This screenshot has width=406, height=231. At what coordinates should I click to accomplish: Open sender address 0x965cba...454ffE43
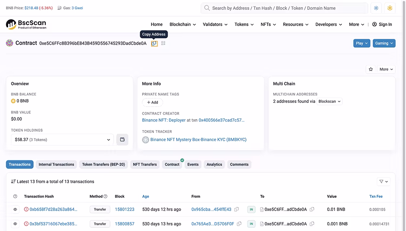pyautogui.click(x=211, y=209)
